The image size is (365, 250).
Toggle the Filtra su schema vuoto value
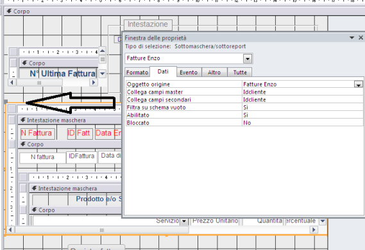pos(302,107)
